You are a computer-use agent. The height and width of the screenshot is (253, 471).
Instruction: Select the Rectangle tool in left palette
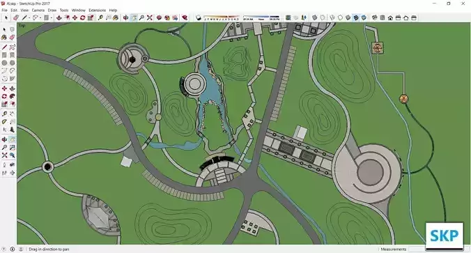tap(4, 55)
